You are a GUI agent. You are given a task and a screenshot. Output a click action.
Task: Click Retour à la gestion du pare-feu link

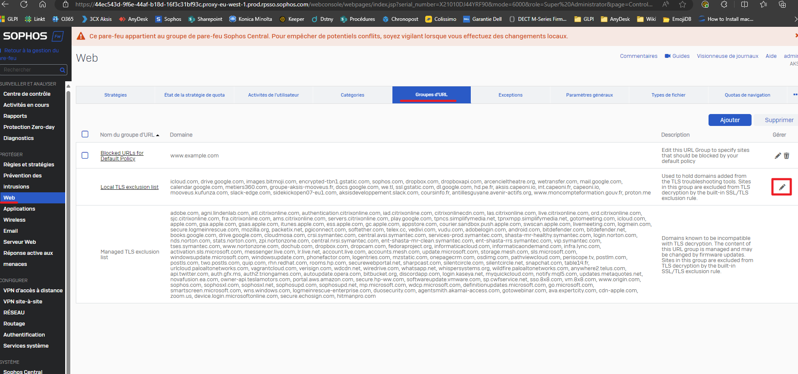[30, 54]
